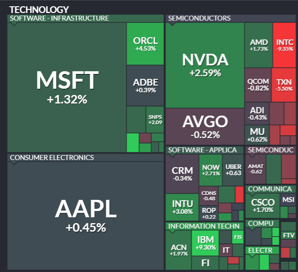This screenshot has width=298, height=272.
Task: Select the ORCL tile showing +4.53%
Action: click(x=145, y=43)
